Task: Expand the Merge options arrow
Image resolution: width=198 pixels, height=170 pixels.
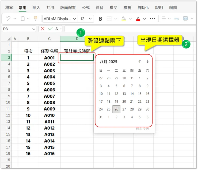Action: point(192,19)
